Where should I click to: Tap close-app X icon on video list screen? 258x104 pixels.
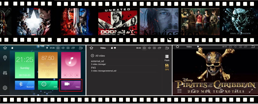(x=154, y=48)
